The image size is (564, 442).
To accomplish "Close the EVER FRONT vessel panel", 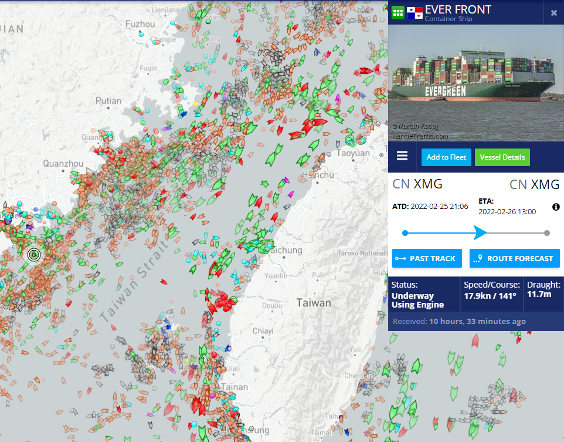I will (553, 13).
